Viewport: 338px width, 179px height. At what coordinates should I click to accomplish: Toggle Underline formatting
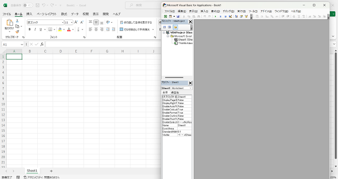point(41,30)
